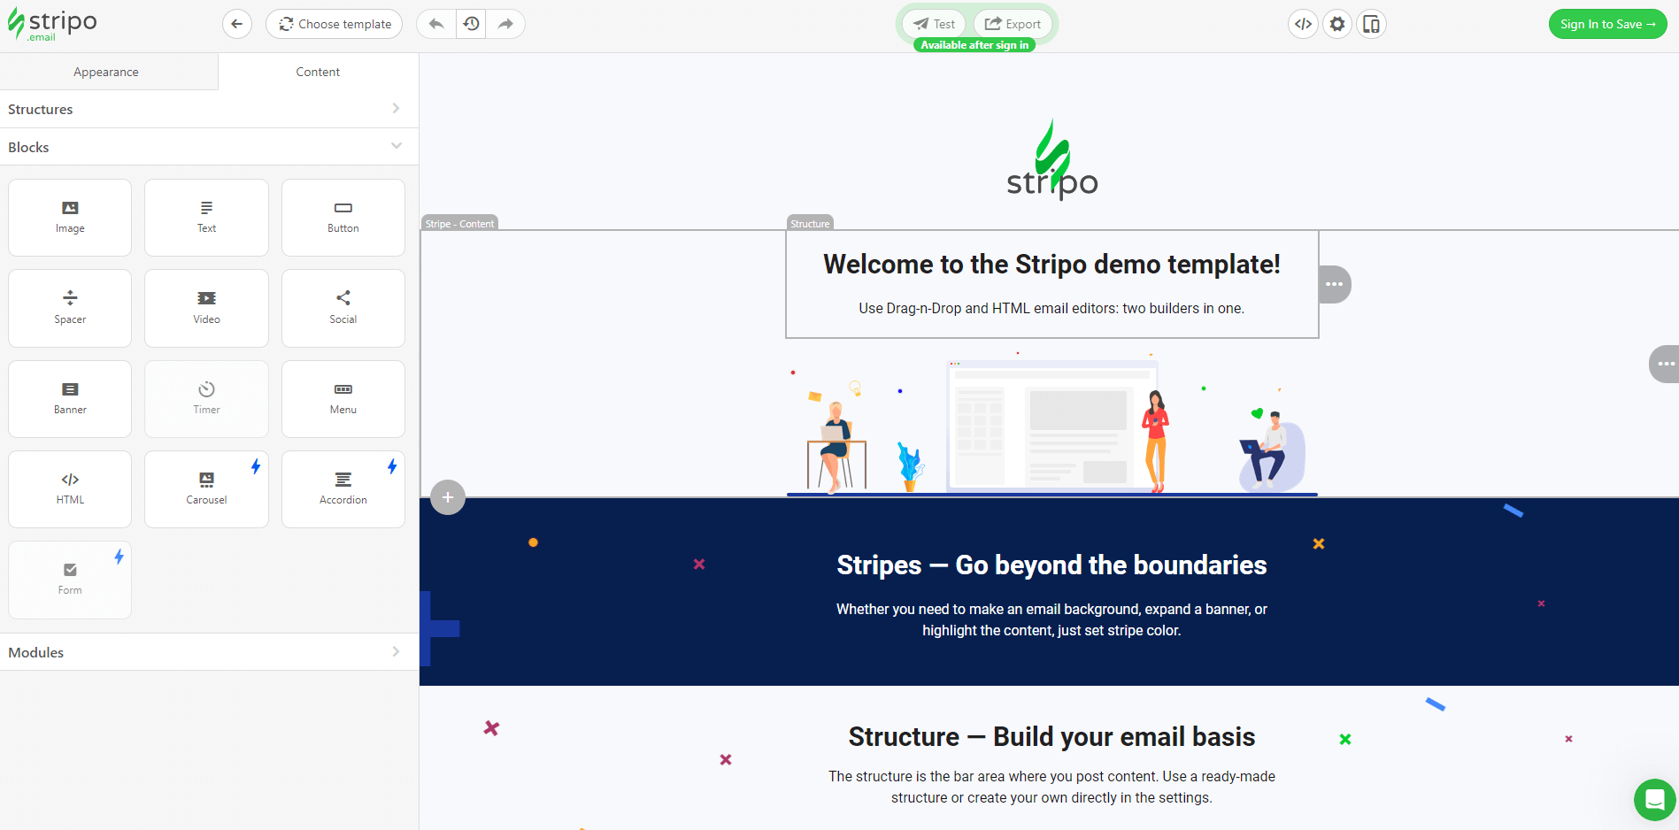The image size is (1679, 830).
Task: Switch to the Content tab
Action: click(318, 72)
